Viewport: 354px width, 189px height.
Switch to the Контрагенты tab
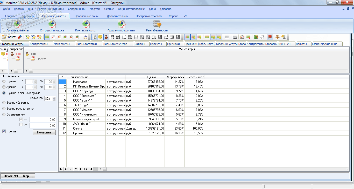click(x=39, y=44)
